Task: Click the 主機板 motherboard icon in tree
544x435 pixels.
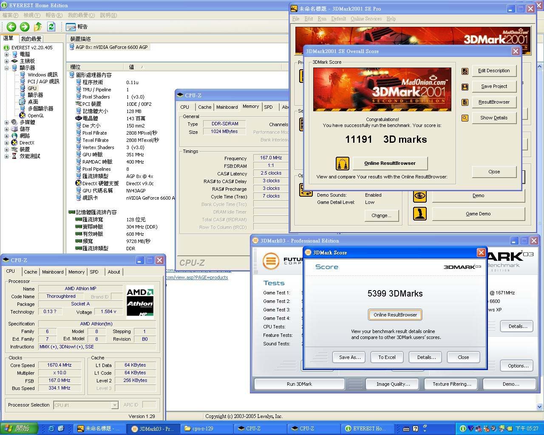Action: 14,61
